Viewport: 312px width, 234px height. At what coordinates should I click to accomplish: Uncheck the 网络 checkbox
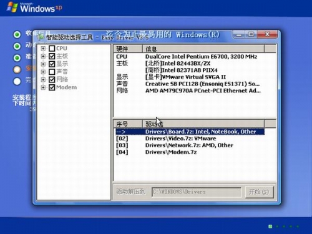coord(52,79)
